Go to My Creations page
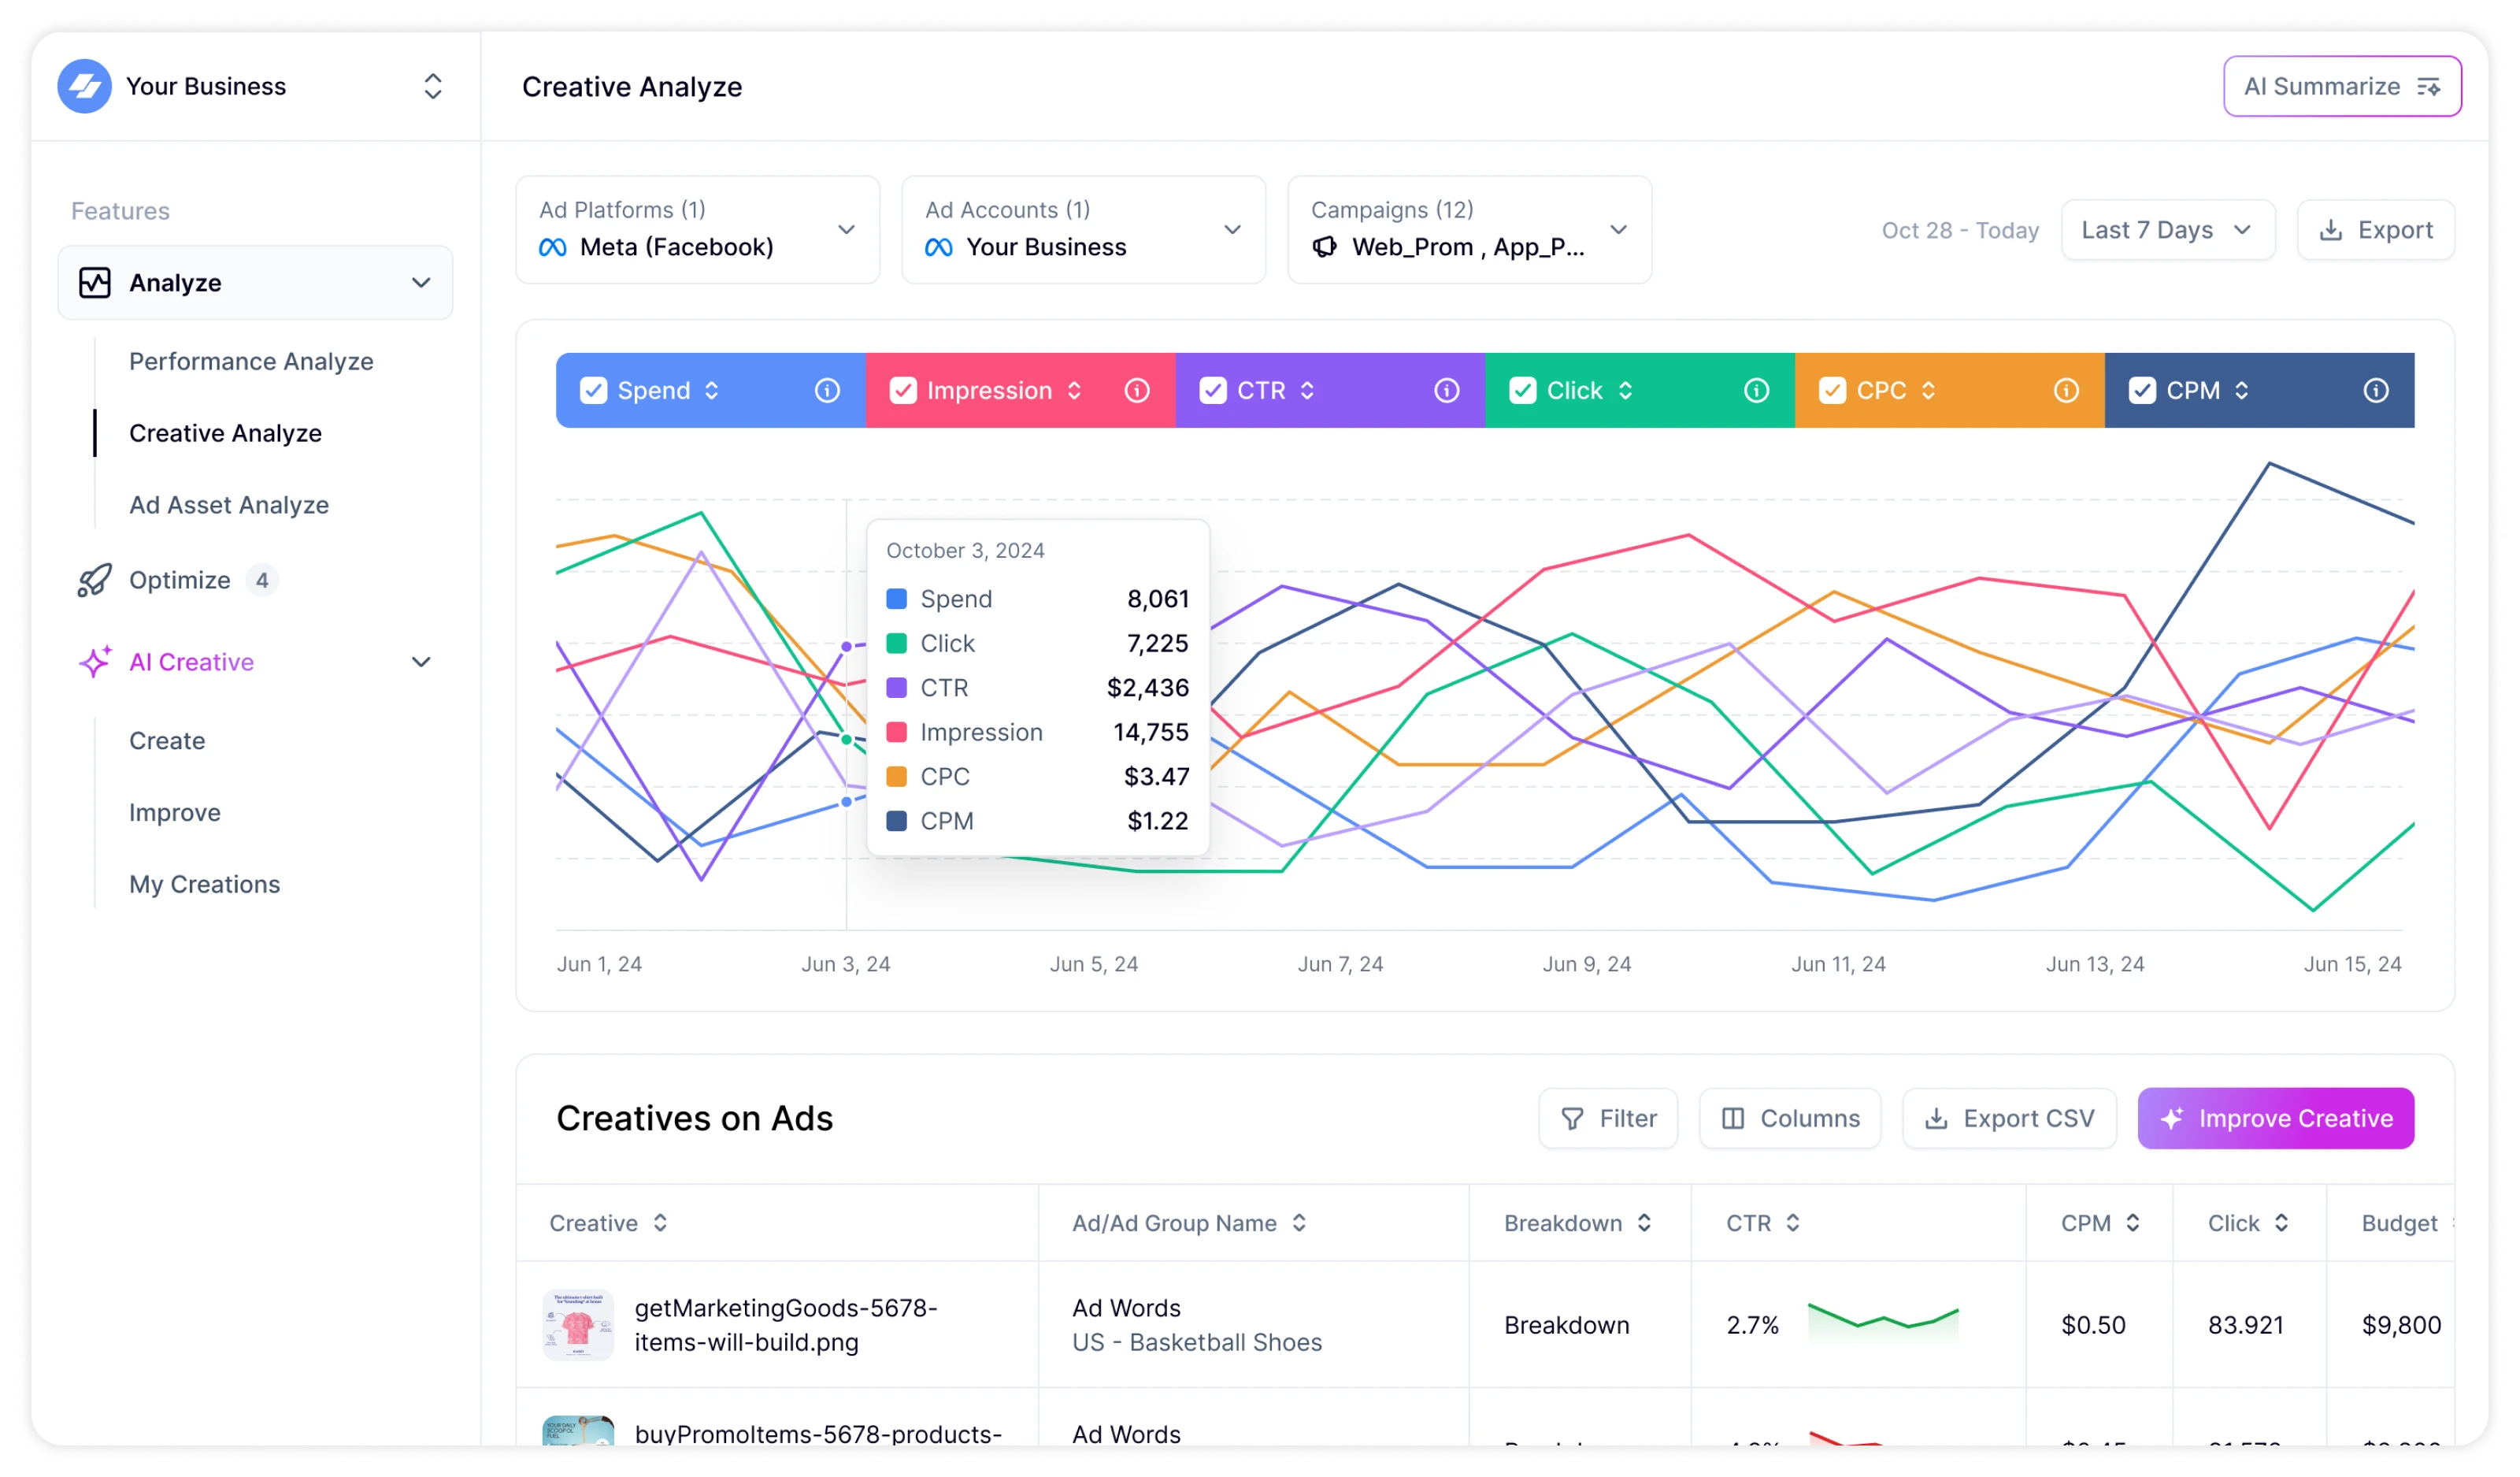The height and width of the screenshot is (1477, 2520). tap(204, 884)
